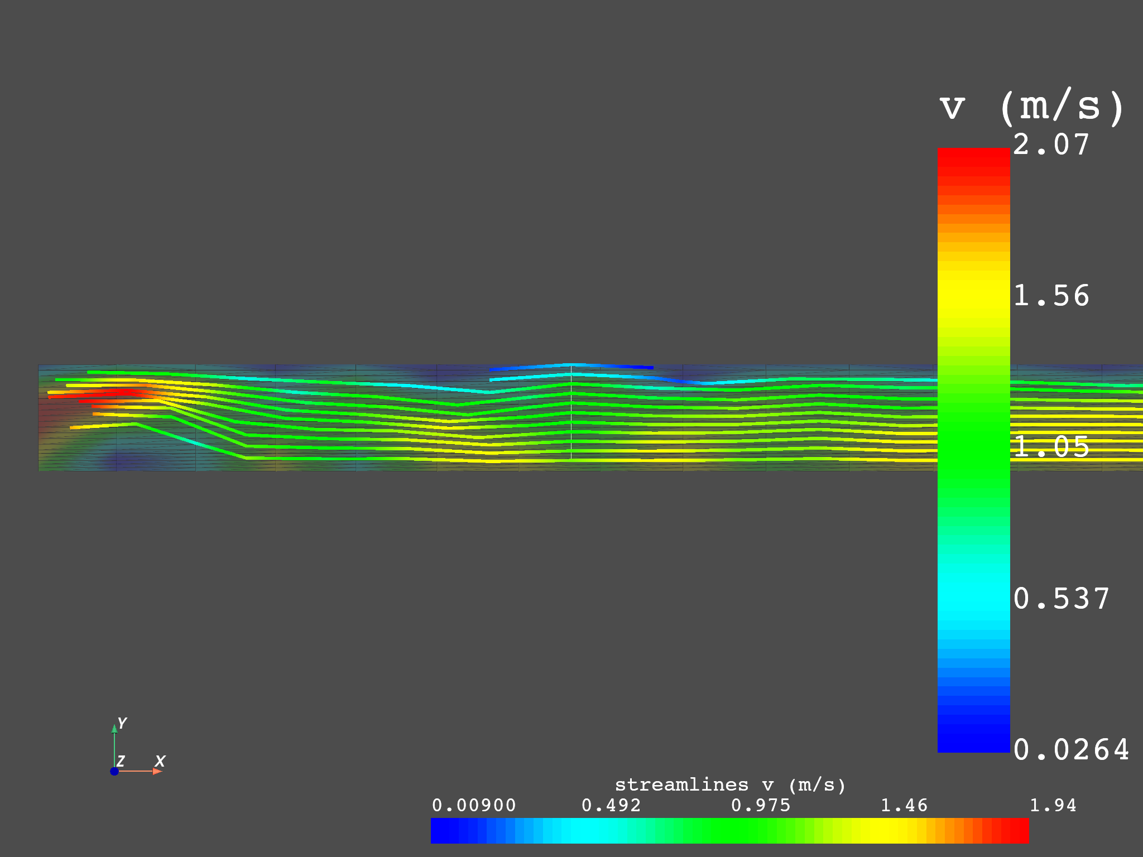Click the 1.56 color bar label
The height and width of the screenshot is (857, 1143).
coord(1051,296)
